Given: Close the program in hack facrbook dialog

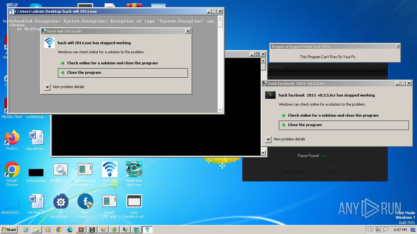Looking at the screenshot, I should point(344,125).
